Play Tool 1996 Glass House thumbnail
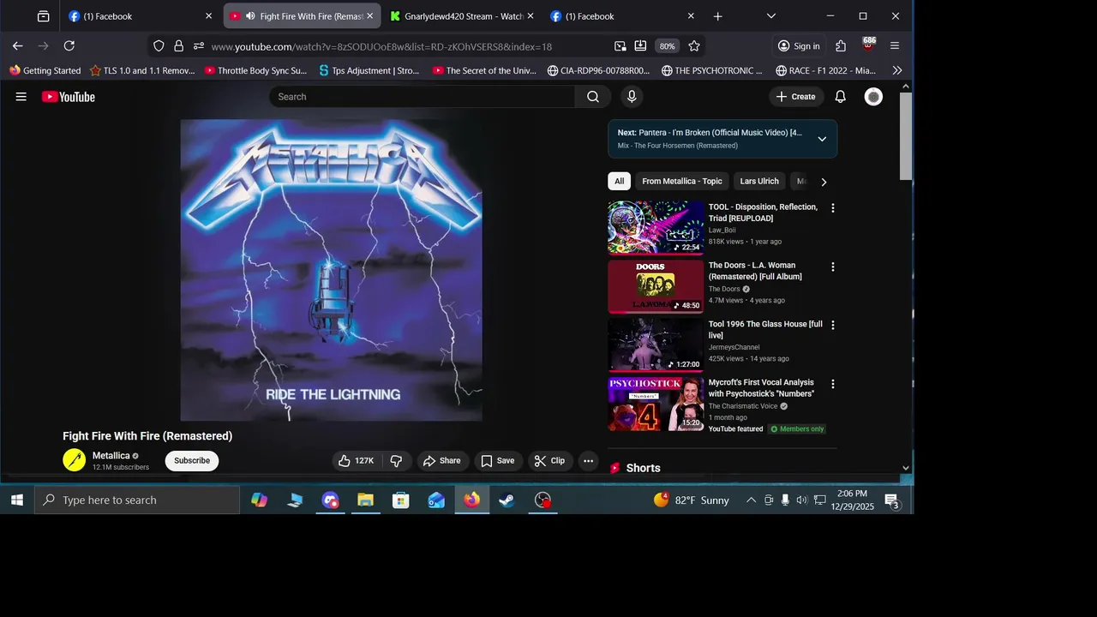This screenshot has height=617, width=1097. pyautogui.click(x=656, y=345)
